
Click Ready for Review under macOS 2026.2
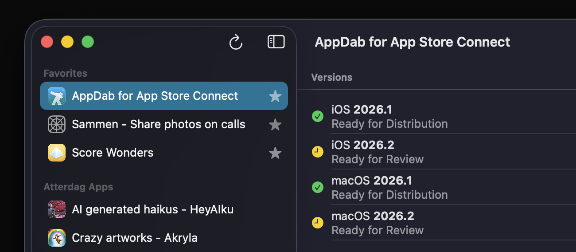pos(378,230)
